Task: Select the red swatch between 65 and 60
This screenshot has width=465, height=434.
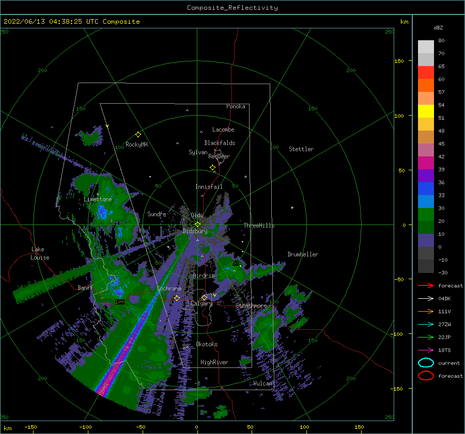Action: (x=426, y=72)
